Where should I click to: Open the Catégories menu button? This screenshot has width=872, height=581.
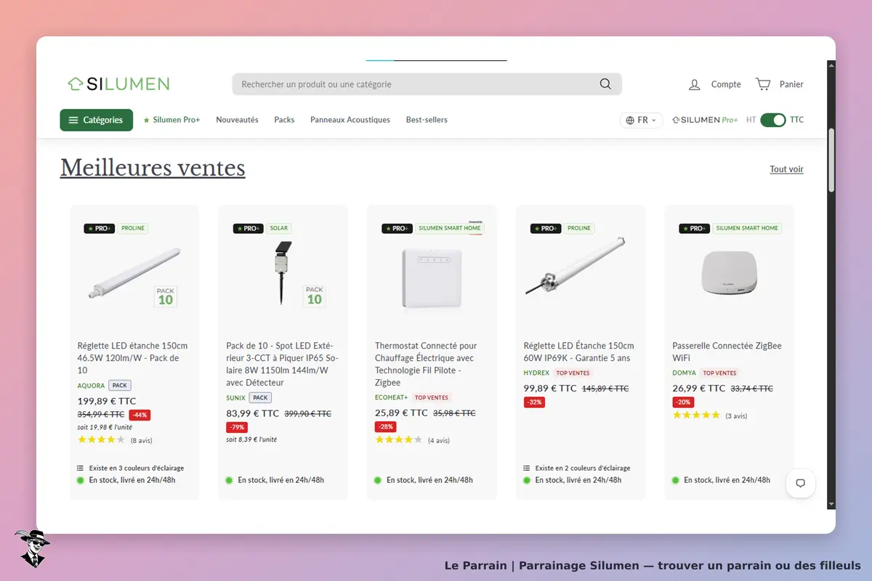97,120
